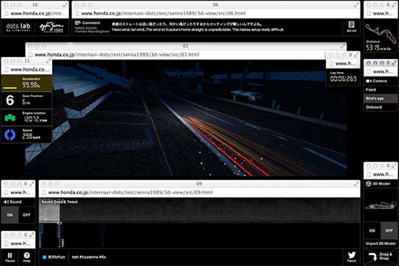Viewport: 399px width, 266px height.
Task: Click the green Engine rotation icon
Action: (x=10, y=118)
